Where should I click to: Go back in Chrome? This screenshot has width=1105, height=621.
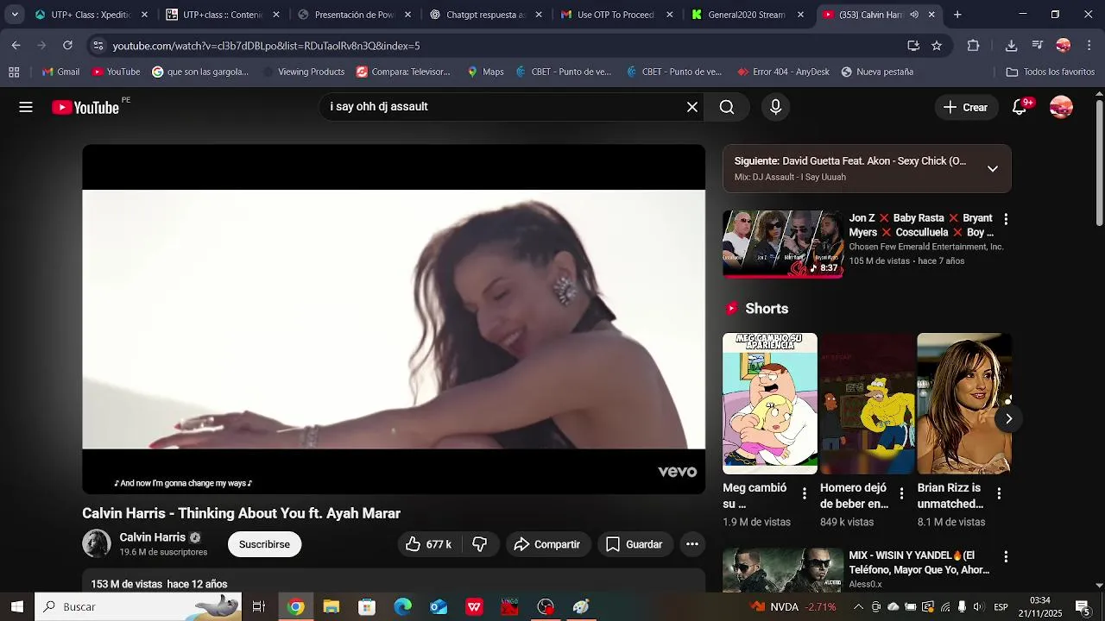coord(16,45)
